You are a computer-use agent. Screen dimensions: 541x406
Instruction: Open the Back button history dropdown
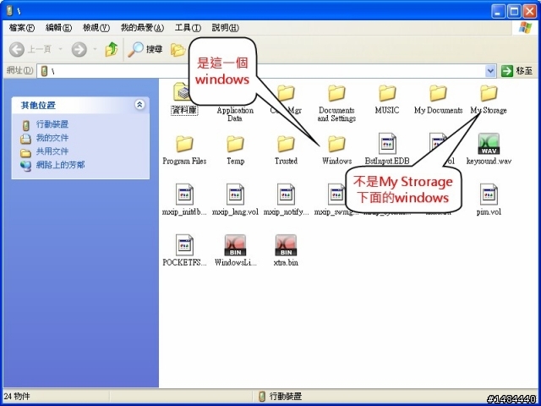point(60,49)
